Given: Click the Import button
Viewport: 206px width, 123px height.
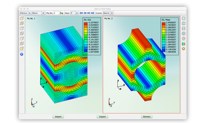Looking at the screenshot, I should tap(58, 116).
